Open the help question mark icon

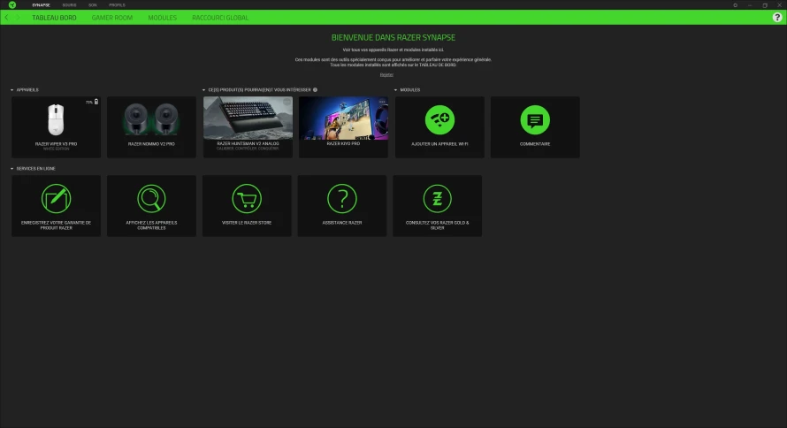pos(777,18)
